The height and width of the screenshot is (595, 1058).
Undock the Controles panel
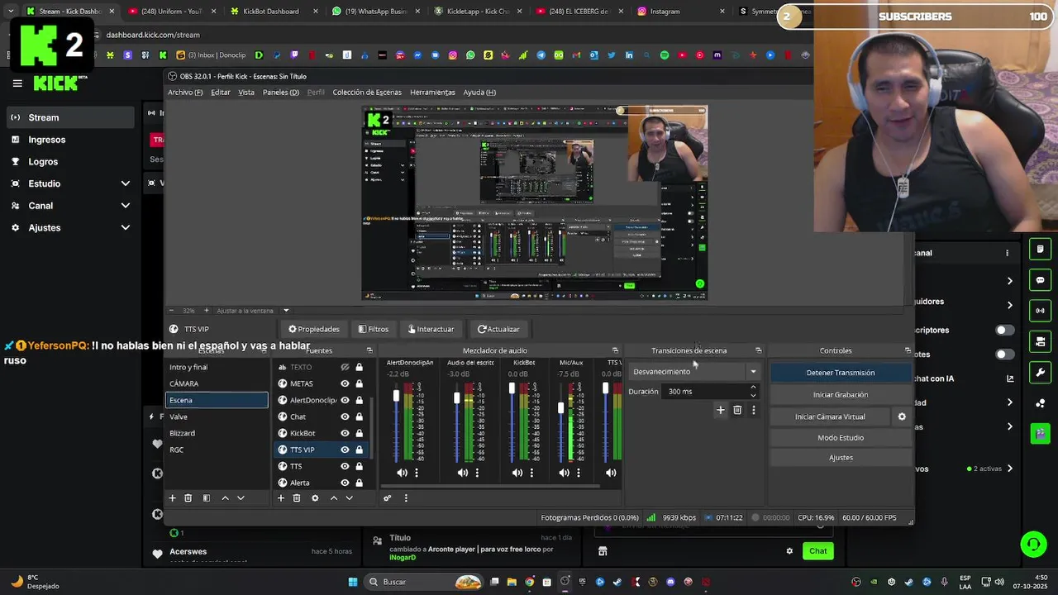(908, 350)
